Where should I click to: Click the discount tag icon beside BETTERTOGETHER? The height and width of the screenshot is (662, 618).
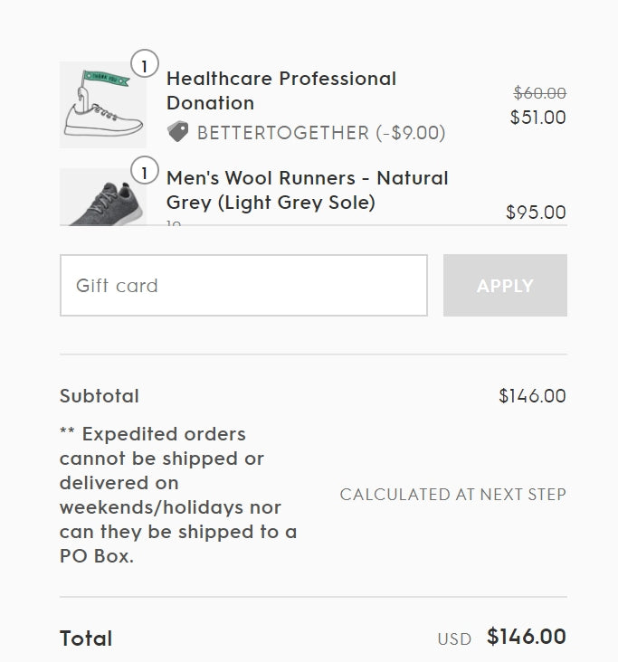pos(178,132)
